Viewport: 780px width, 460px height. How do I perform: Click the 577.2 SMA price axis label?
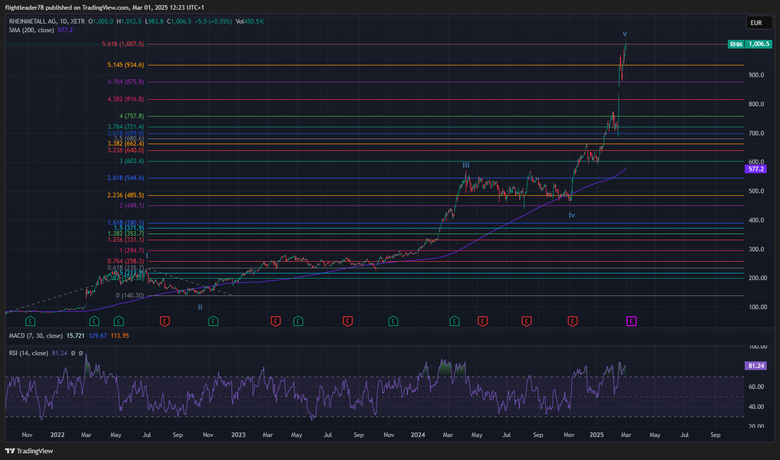756,169
